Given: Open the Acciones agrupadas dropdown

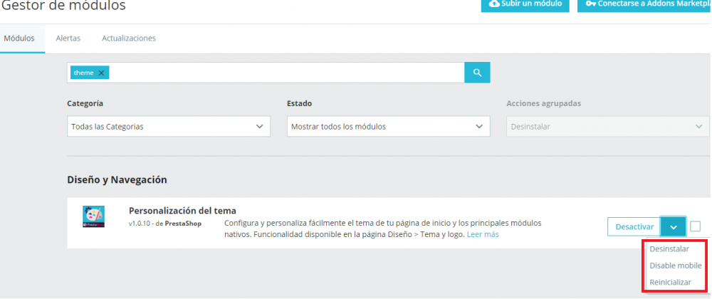Looking at the screenshot, I should 607,127.
